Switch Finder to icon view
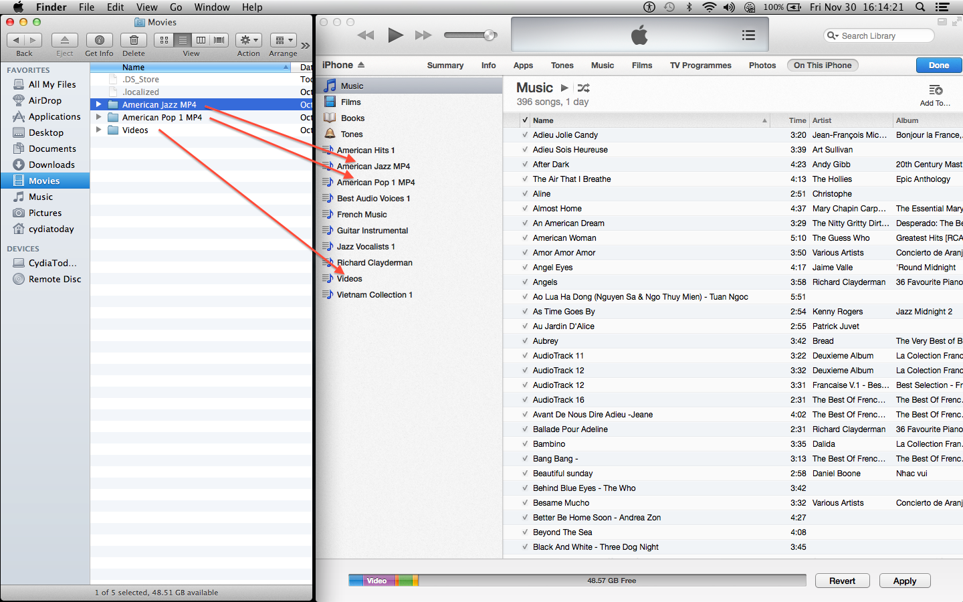This screenshot has height=602, width=963. click(165, 40)
